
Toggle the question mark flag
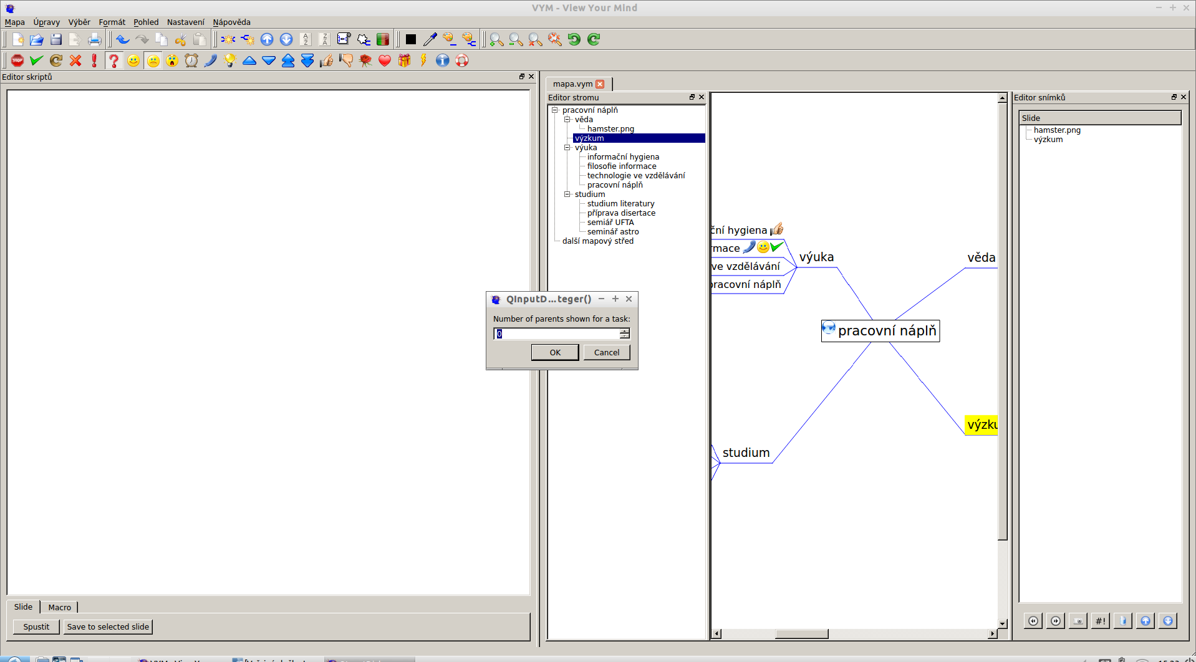(113, 60)
